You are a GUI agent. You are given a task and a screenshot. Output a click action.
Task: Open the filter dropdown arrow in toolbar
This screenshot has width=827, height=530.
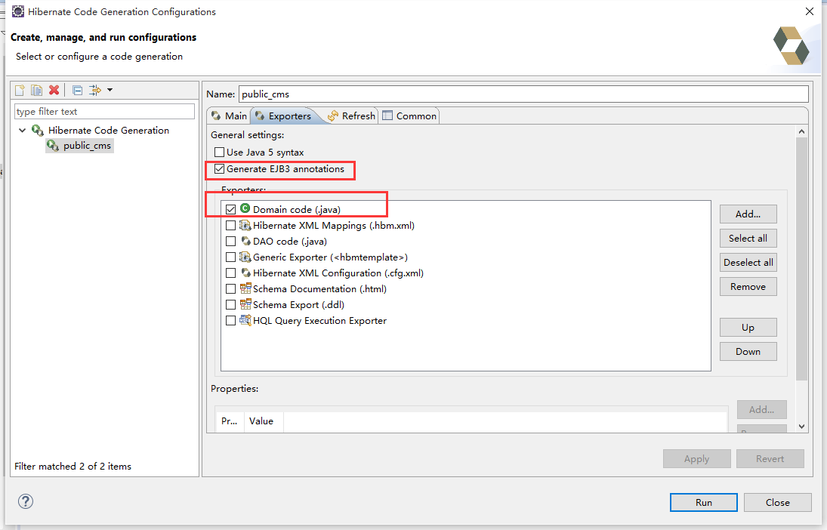(x=110, y=91)
